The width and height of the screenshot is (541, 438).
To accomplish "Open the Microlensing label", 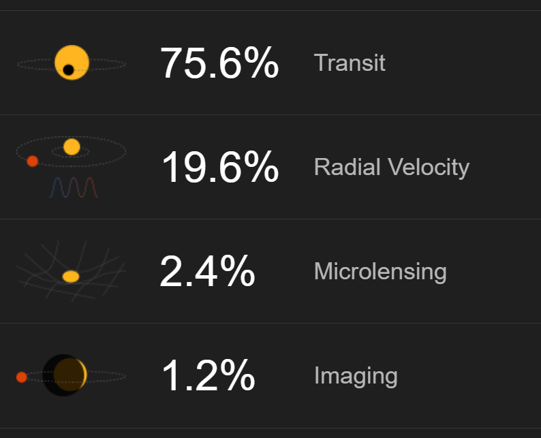I will 380,271.
